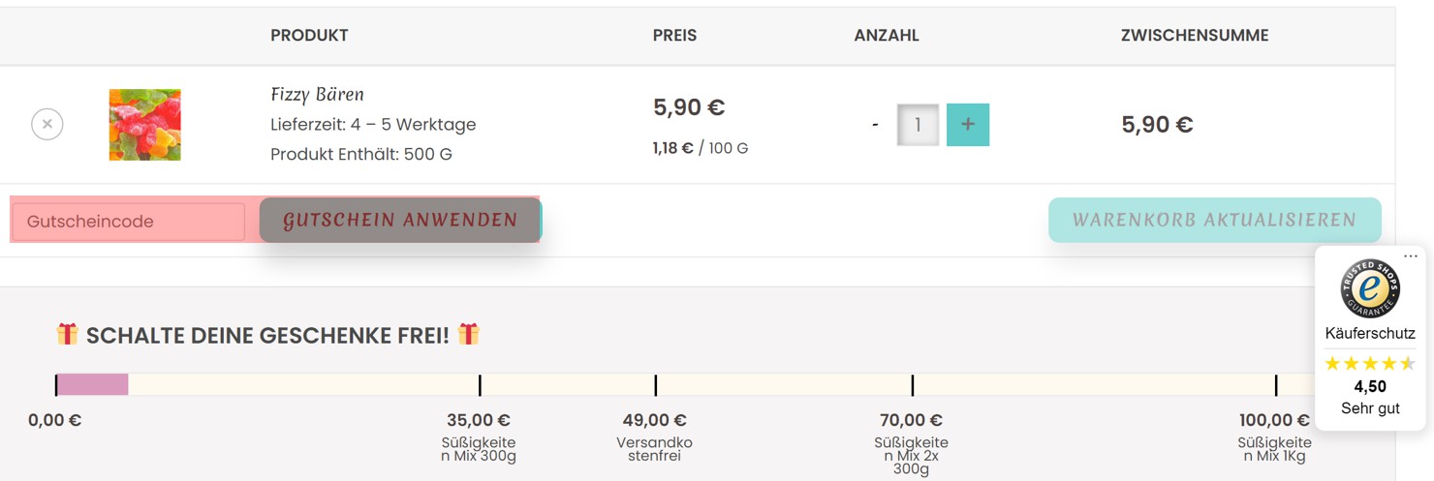1434x481 pixels.
Task: Click the right gift icon in heading
Action: [x=469, y=334]
